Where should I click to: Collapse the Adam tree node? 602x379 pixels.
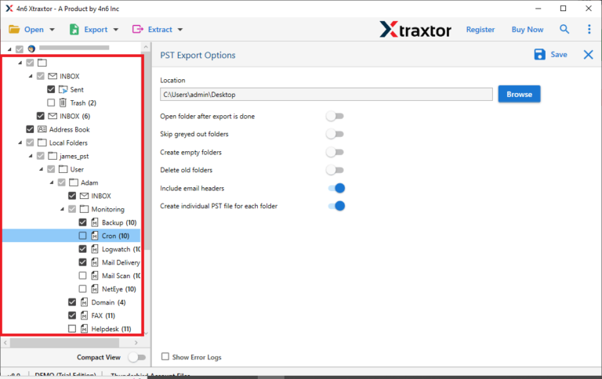(52, 182)
